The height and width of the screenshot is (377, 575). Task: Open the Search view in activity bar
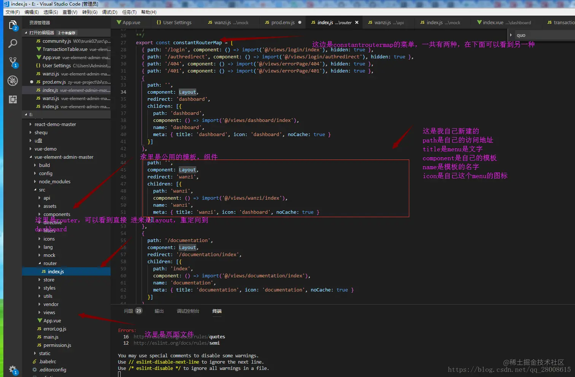point(13,43)
